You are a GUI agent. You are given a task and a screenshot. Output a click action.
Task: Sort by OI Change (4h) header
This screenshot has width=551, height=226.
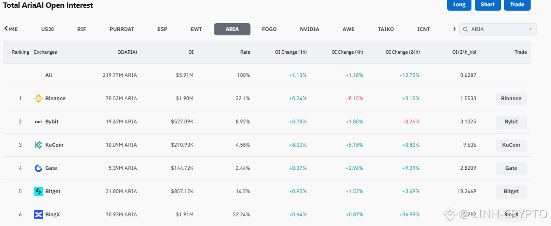coord(347,52)
